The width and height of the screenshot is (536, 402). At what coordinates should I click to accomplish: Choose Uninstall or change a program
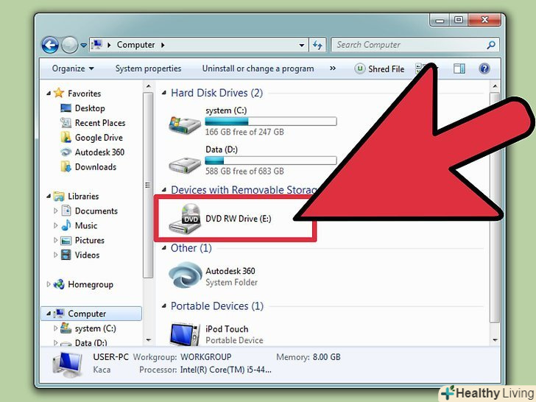pyautogui.click(x=258, y=68)
